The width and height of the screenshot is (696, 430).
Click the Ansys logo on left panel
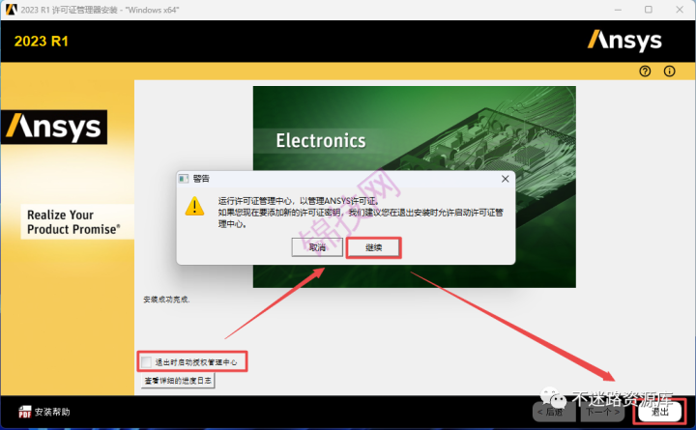(54, 128)
